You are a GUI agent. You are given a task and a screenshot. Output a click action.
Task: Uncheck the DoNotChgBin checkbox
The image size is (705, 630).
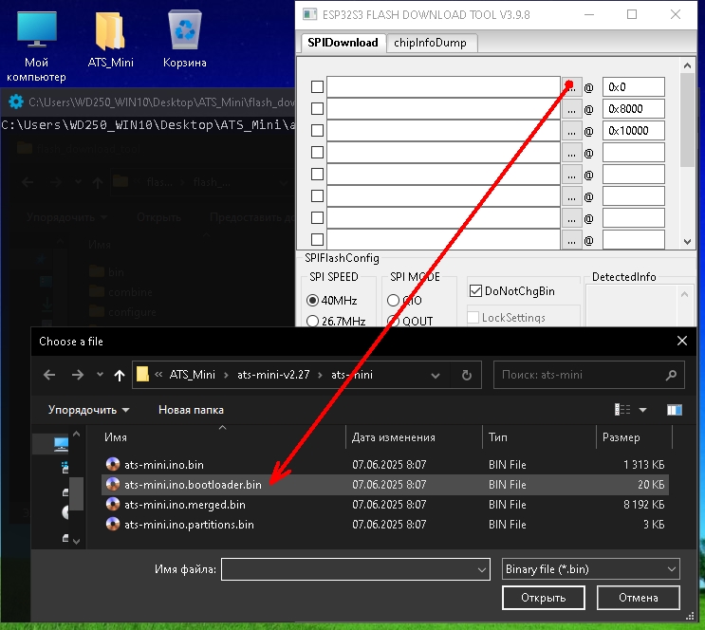tap(474, 290)
